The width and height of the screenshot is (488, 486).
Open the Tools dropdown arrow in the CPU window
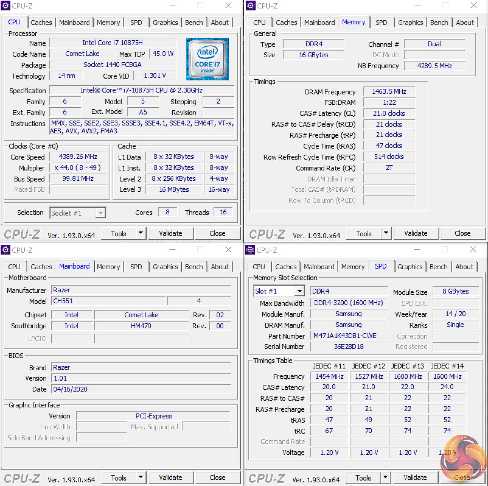coord(141,233)
